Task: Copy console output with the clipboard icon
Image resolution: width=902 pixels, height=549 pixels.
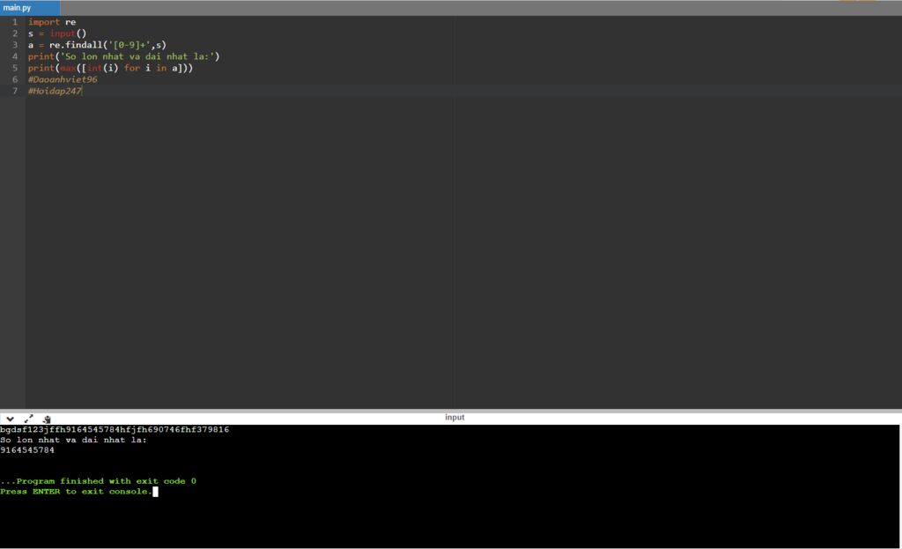Action: 47,419
